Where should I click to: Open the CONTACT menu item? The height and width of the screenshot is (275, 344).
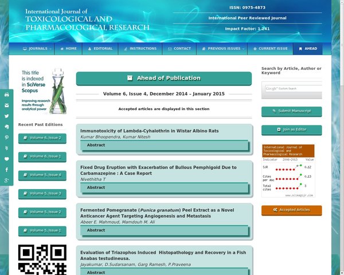tap(179, 49)
